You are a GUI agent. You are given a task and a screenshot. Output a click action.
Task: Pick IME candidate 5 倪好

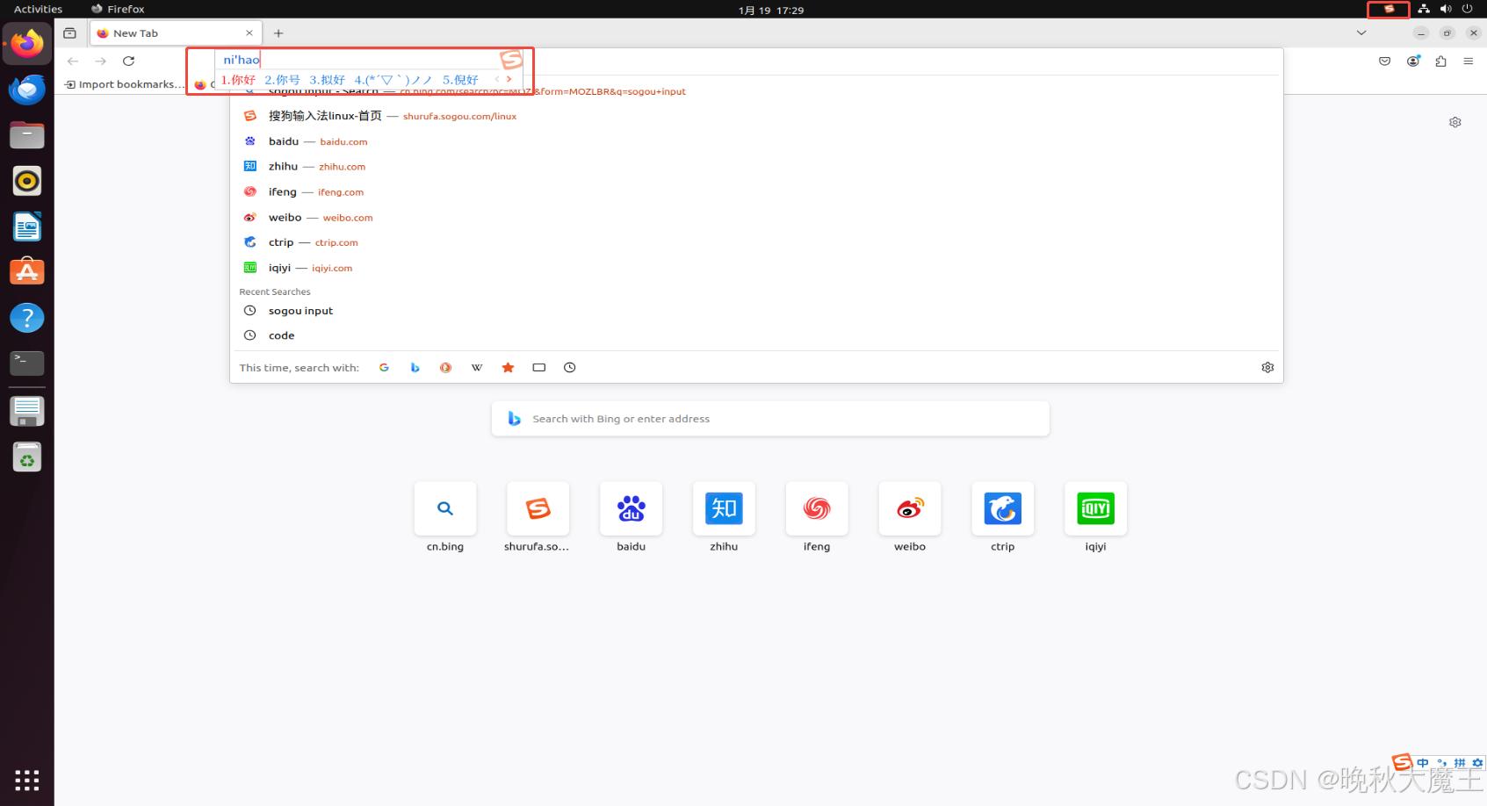click(460, 80)
